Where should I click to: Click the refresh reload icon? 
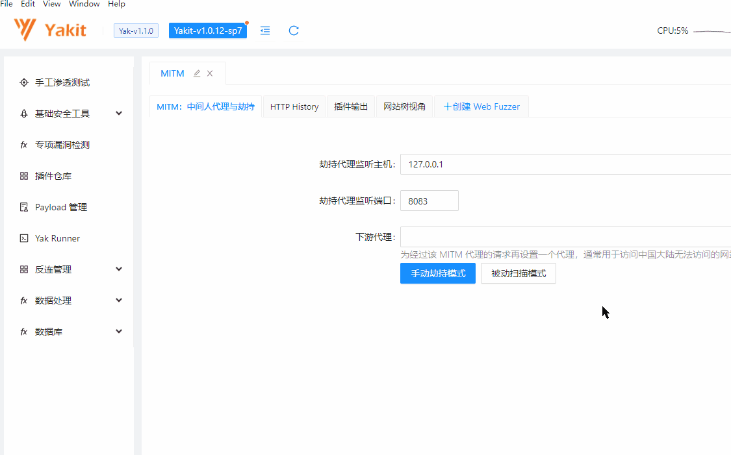click(294, 31)
